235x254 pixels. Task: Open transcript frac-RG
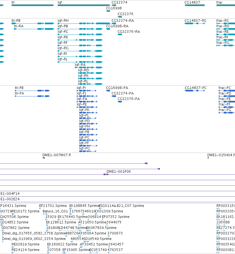pos(223,43)
